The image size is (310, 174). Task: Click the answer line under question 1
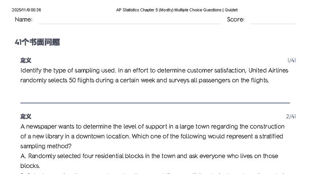click(x=155, y=103)
